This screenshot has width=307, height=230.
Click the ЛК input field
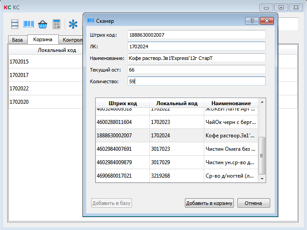[x=197, y=47]
